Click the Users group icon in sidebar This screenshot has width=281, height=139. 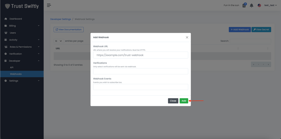coord(6,33)
